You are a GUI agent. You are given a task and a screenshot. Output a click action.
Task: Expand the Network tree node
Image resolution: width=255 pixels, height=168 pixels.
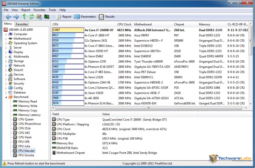[x=6, y=66]
